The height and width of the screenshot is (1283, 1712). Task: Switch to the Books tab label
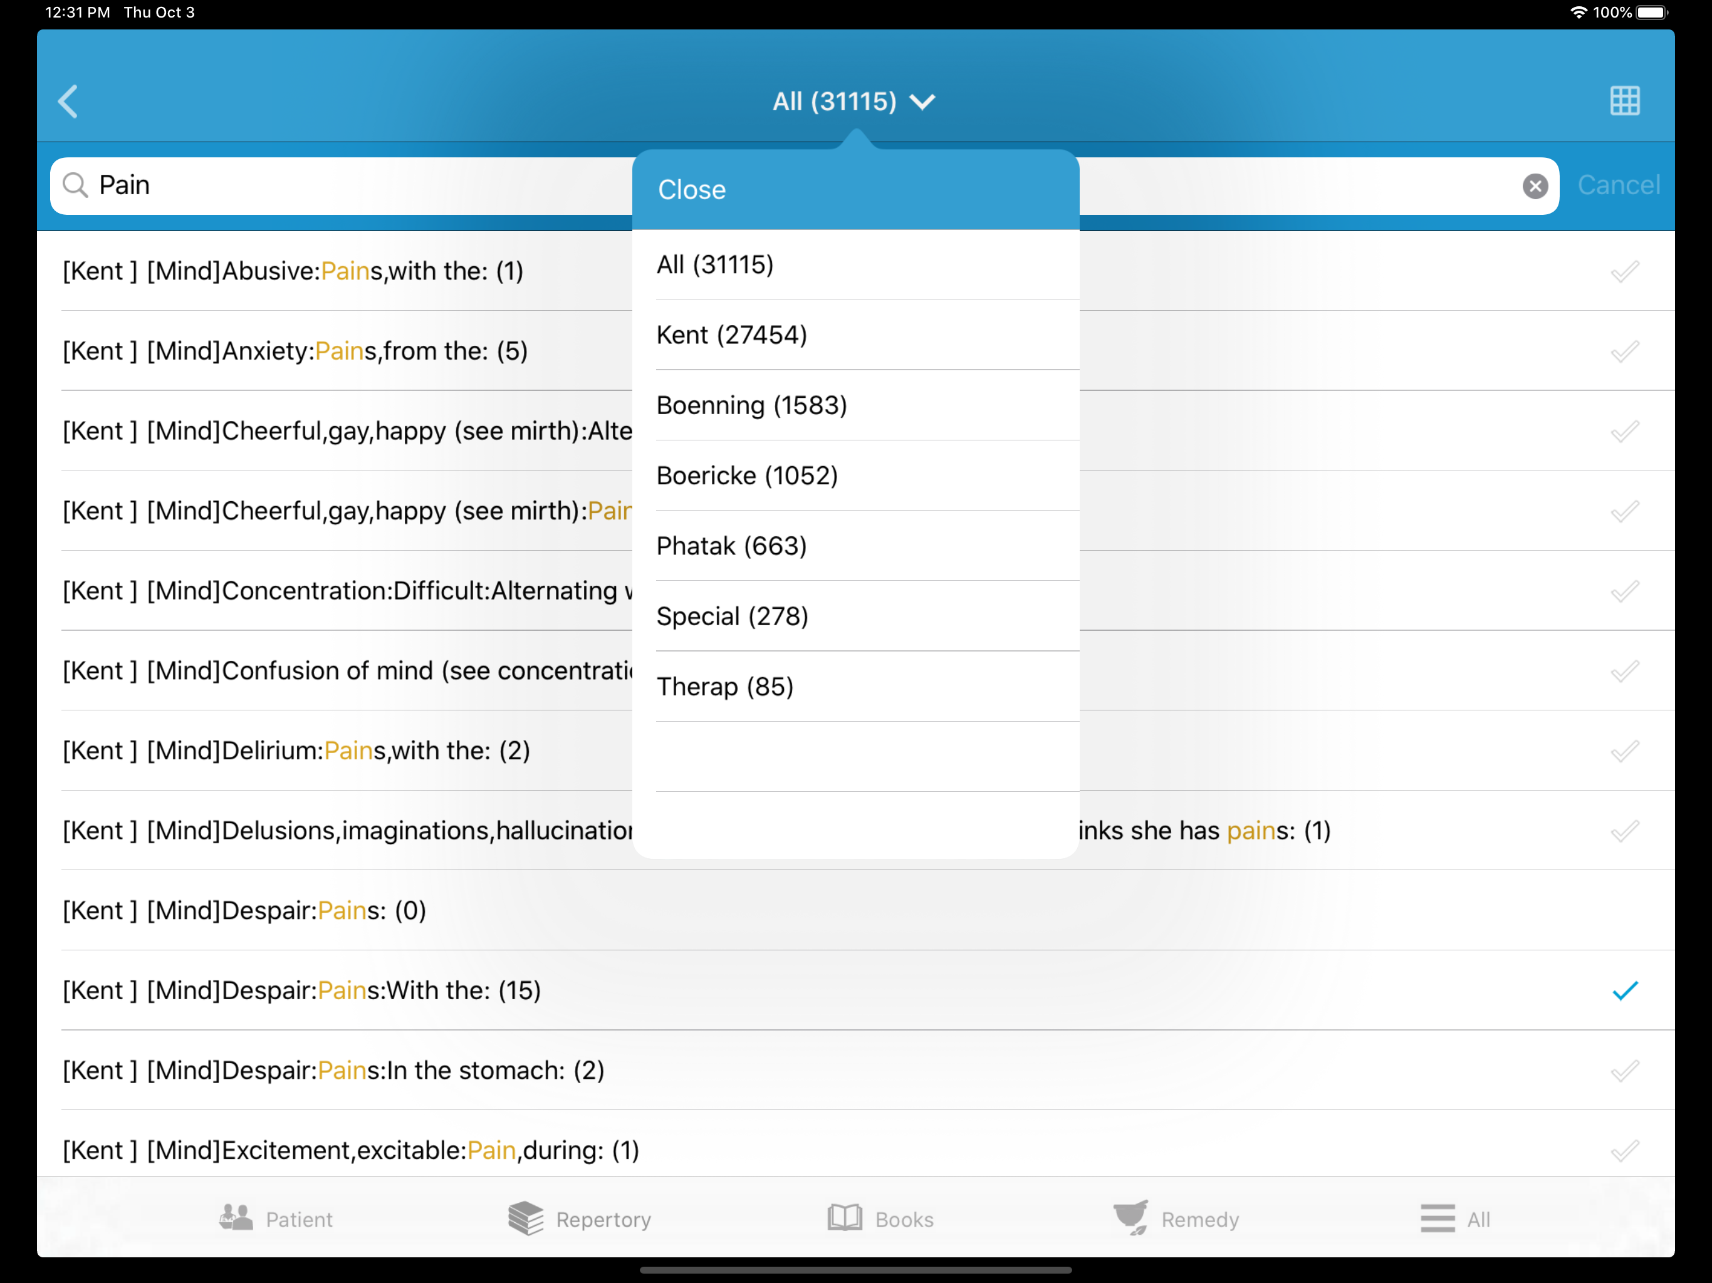click(904, 1220)
